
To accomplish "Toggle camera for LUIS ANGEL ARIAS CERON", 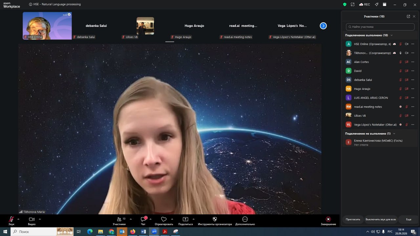I will coord(407,98).
